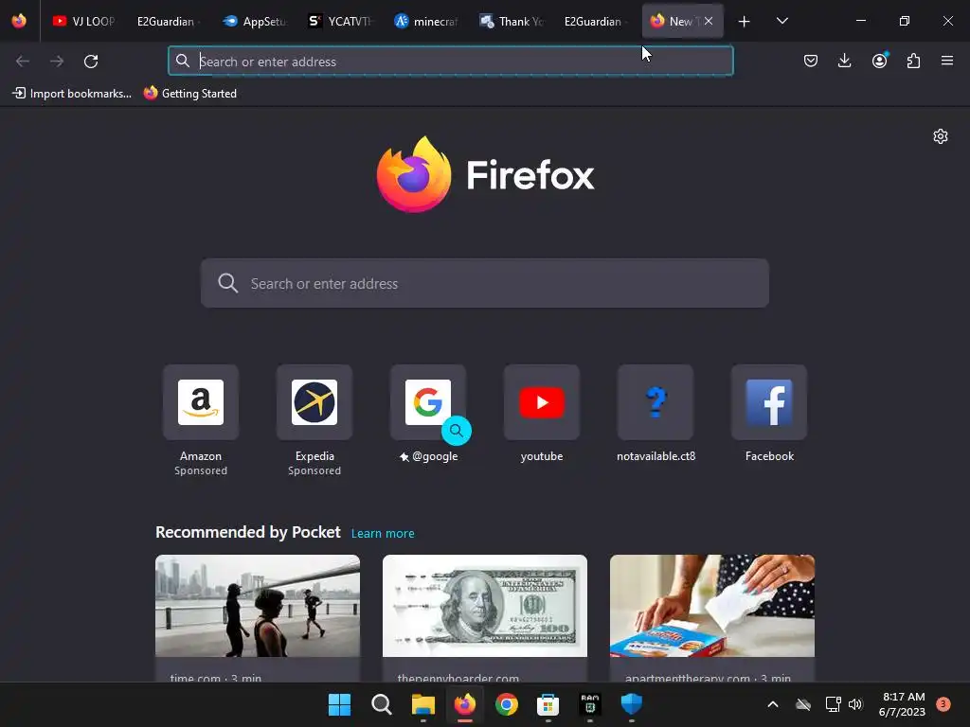The height and width of the screenshot is (727, 970).
Task: Save page to Pocket icon
Action: 811,61
